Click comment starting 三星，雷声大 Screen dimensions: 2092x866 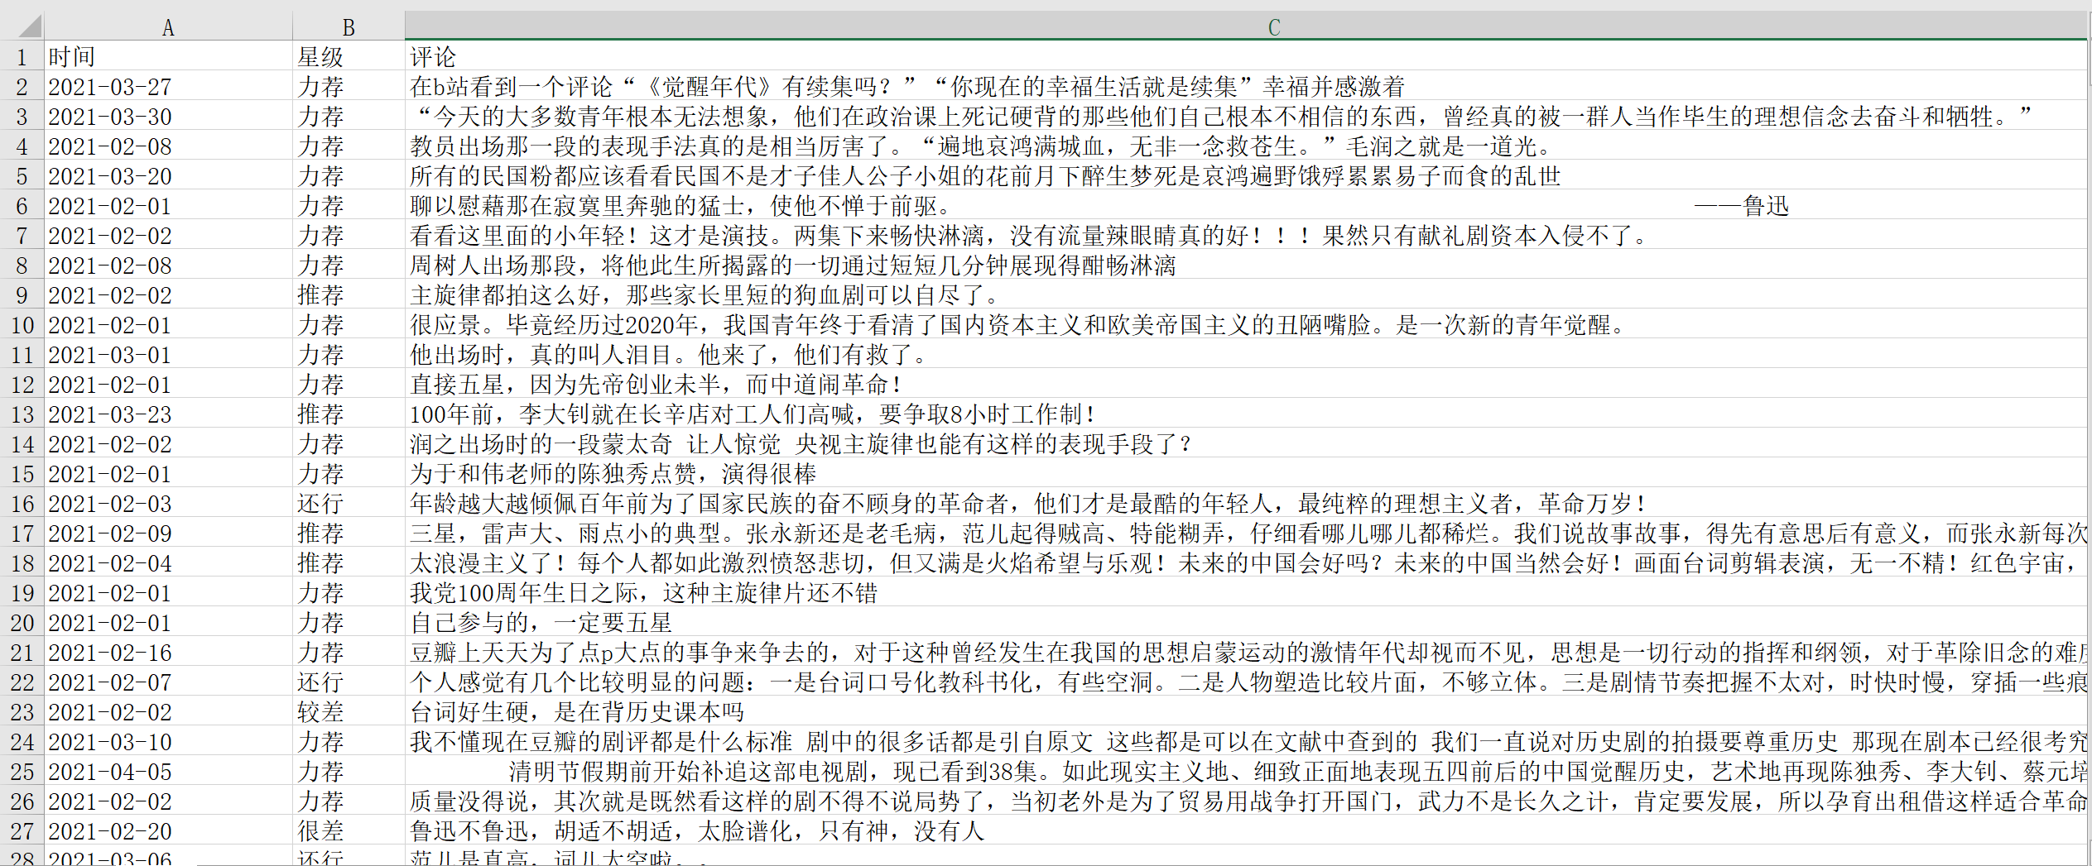[1248, 533]
